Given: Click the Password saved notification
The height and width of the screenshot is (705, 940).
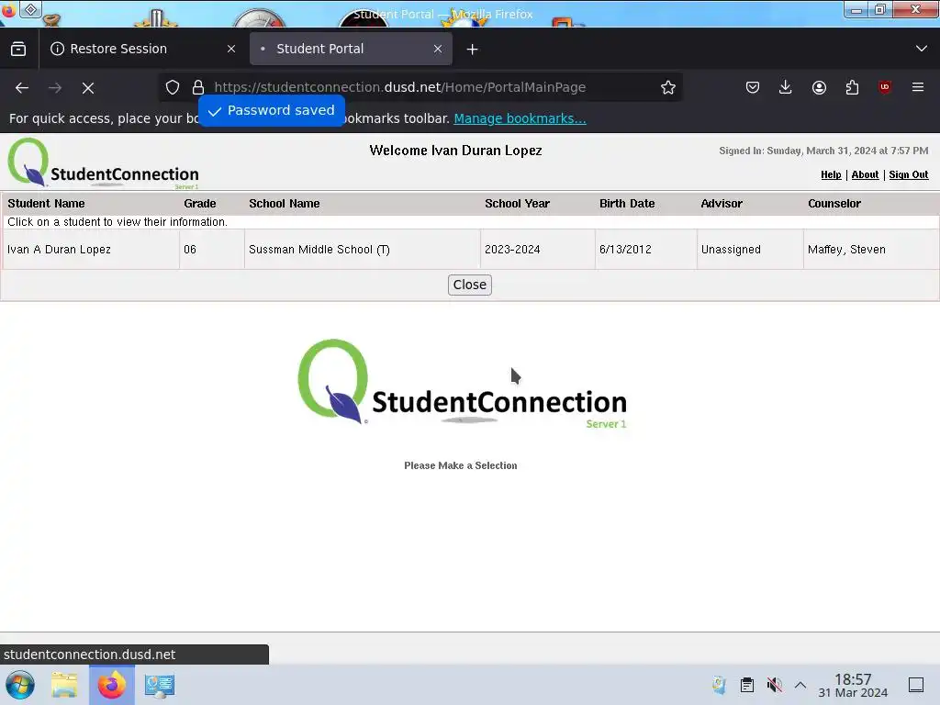Looking at the screenshot, I should (x=272, y=110).
